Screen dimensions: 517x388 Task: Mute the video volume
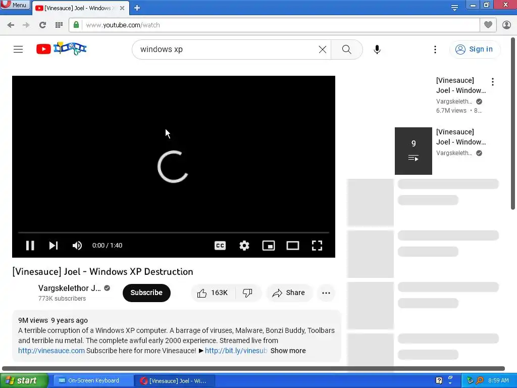click(x=77, y=246)
